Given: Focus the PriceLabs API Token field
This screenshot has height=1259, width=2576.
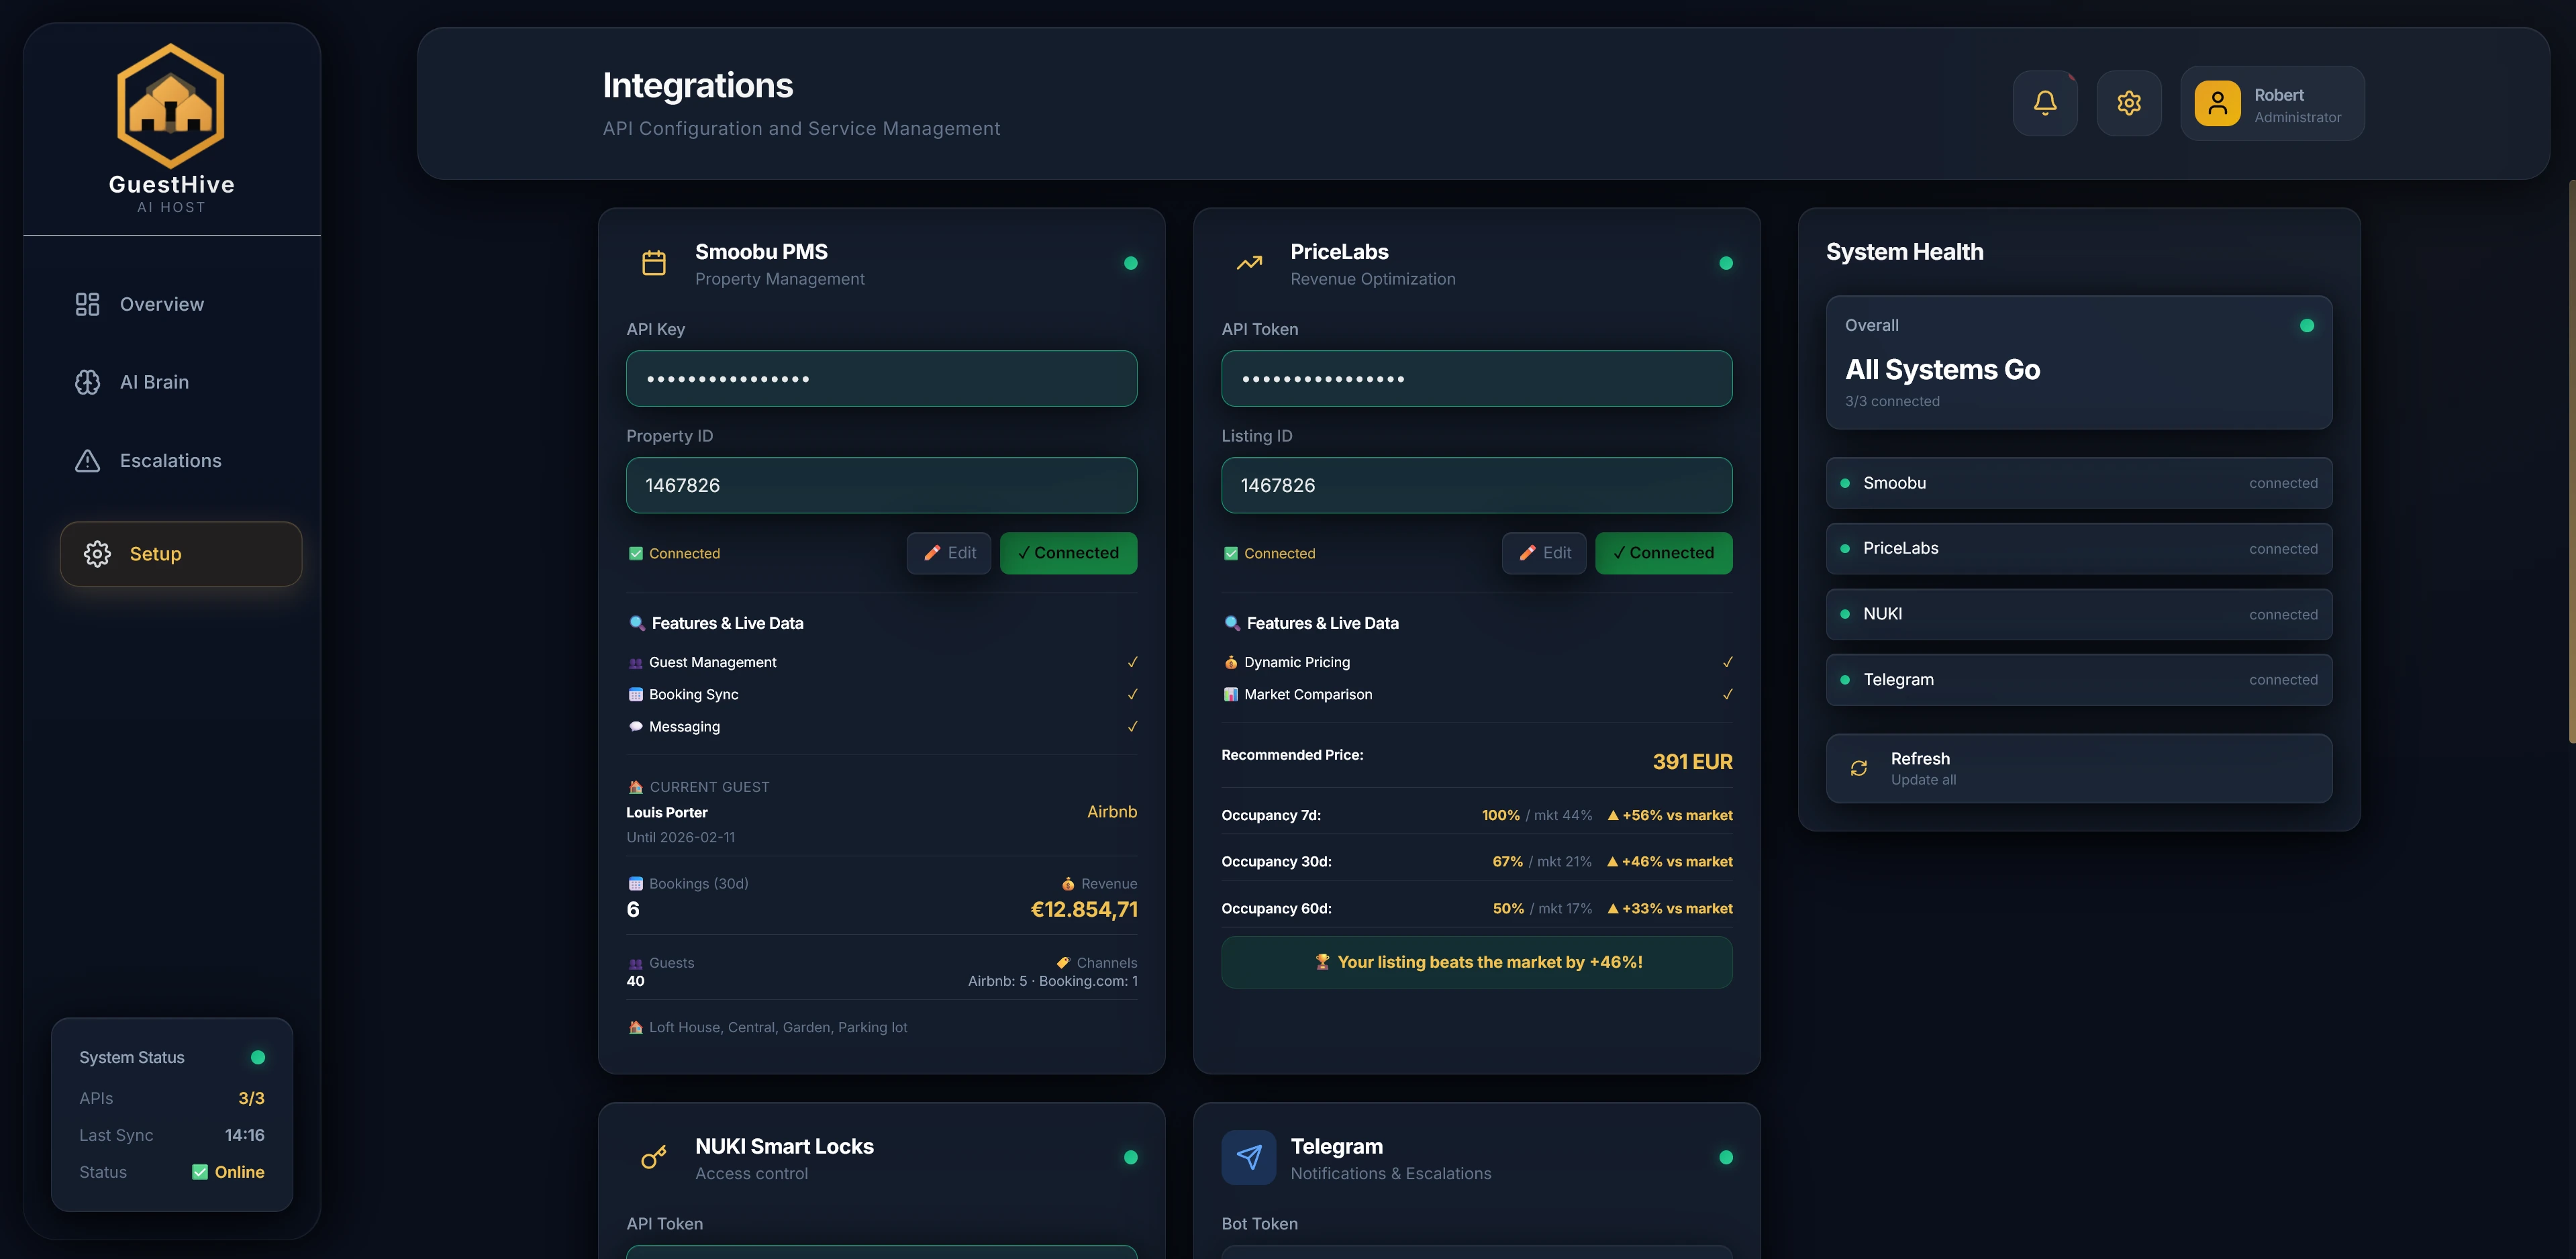Looking at the screenshot, I should (x=1476, y=378).
